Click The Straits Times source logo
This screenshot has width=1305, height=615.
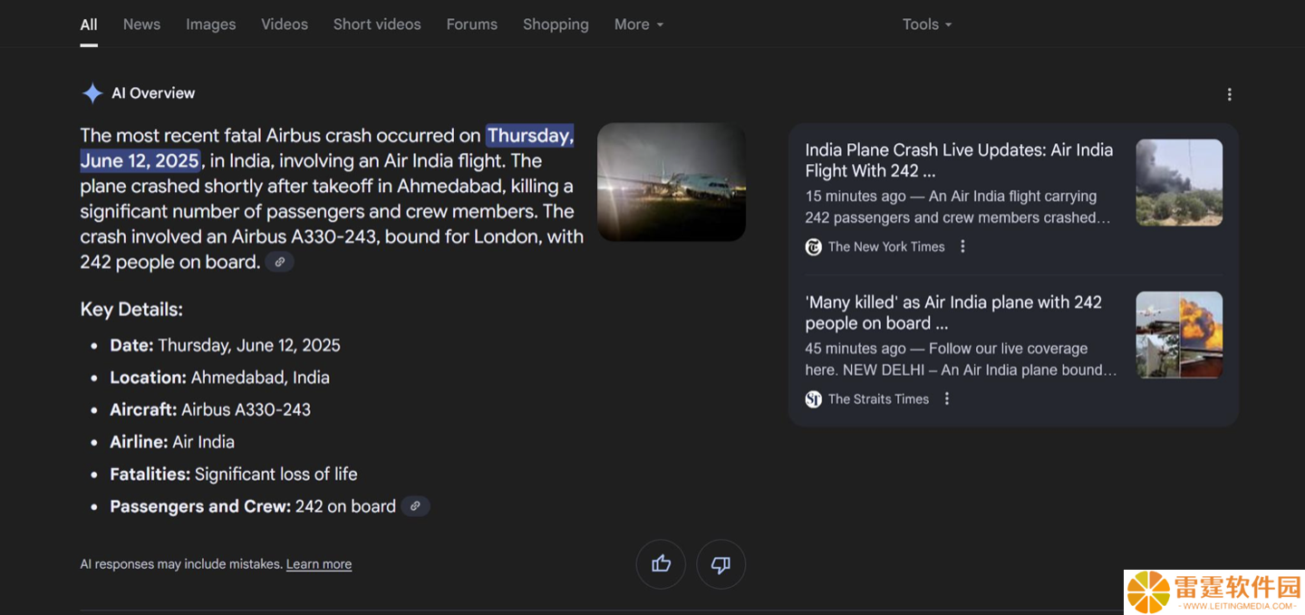pyautogui.click(x=813, y=399)
